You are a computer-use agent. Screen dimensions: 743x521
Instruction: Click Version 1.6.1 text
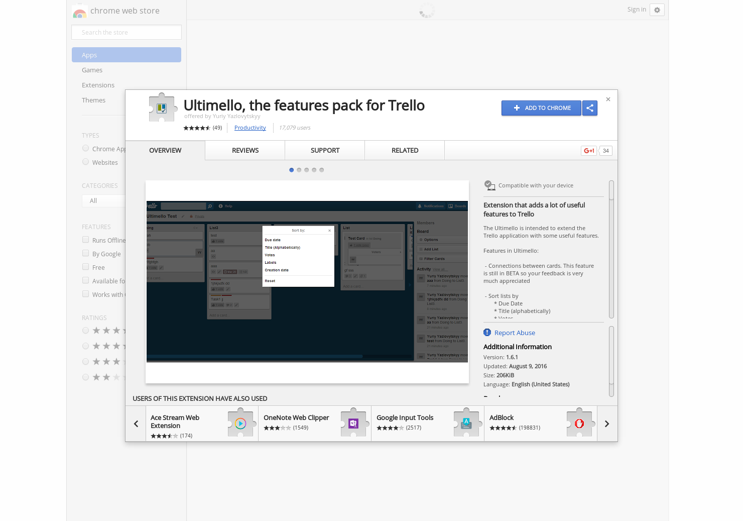(501, 357)
